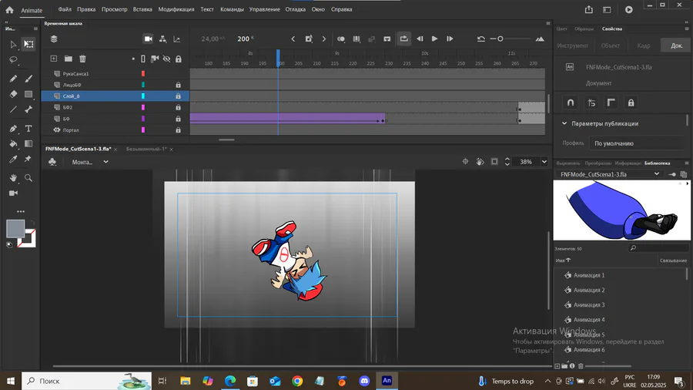This screenshot has height=390, width=693.
Task: Unlock the ЛицоБФ layer
Action: point(178,85)
